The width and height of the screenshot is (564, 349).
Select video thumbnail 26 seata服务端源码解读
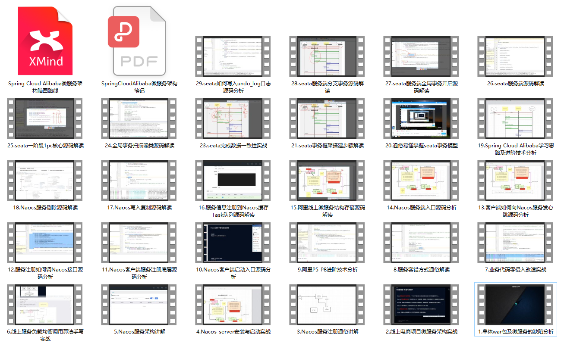tap(516, 56)
